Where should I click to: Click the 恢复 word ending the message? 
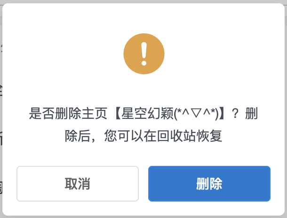coord(209,136)
